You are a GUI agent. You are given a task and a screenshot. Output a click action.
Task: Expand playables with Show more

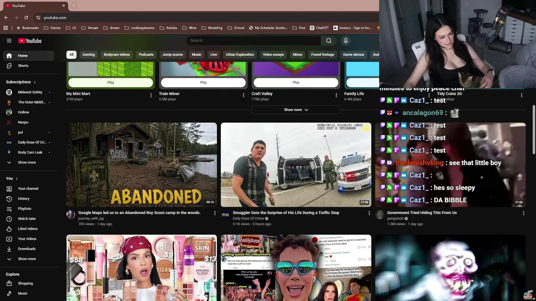(296, 110)
